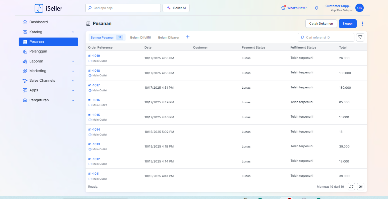
Task: Click the Cetak Dokumen button
Action: coord(321,24)
